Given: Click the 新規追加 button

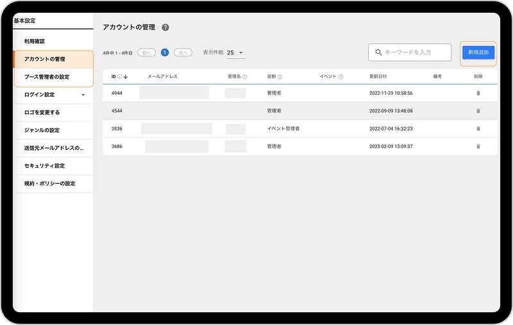Looking at the screenshot, I should 478,52.
